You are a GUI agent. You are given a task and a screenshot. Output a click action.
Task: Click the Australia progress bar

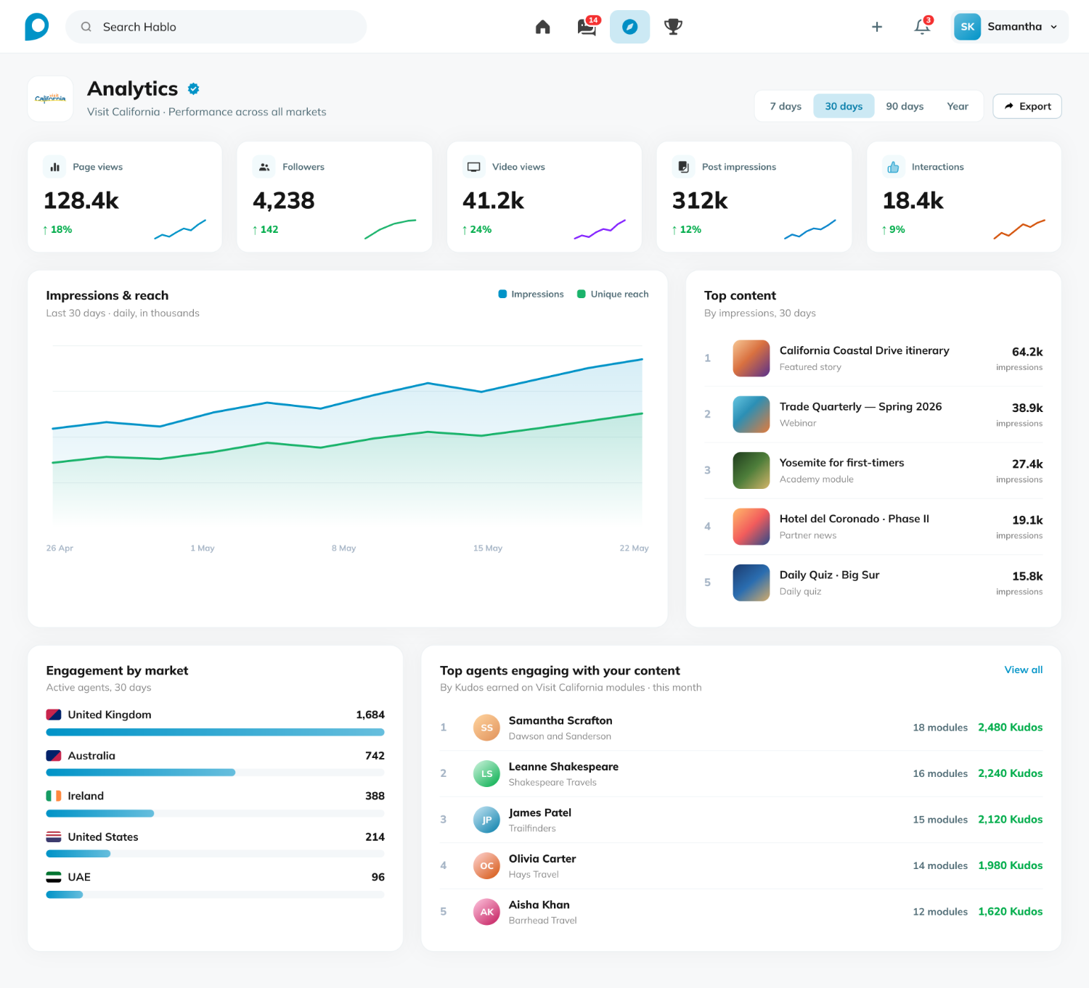[215, 773]
